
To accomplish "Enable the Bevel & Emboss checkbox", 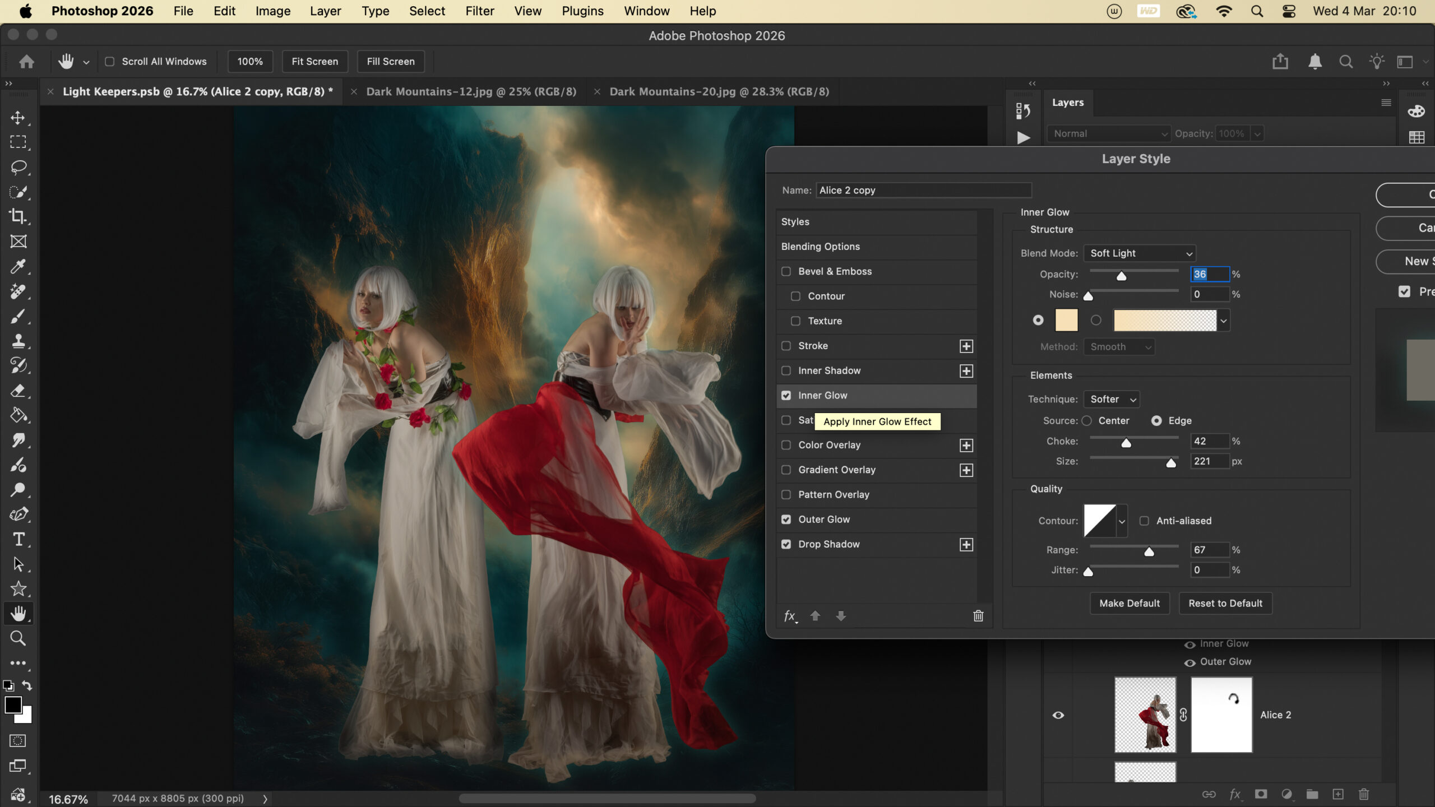I will point(786,271).
